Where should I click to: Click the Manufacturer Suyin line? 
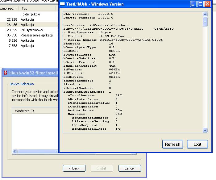pyautogui.click(x=87, y=32)
